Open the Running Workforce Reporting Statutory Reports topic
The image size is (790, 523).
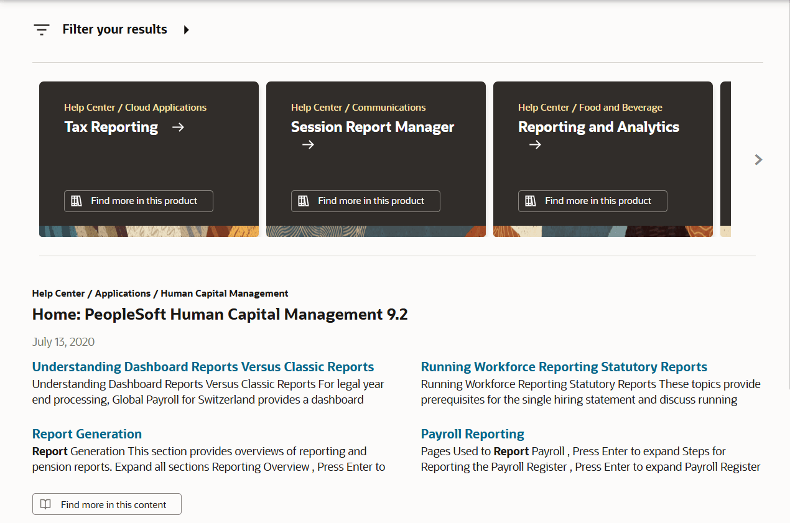564,366
